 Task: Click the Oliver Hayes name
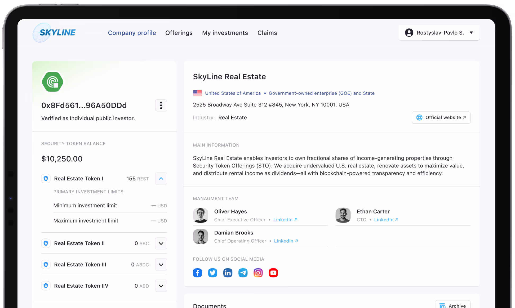(x=230, y=211)
